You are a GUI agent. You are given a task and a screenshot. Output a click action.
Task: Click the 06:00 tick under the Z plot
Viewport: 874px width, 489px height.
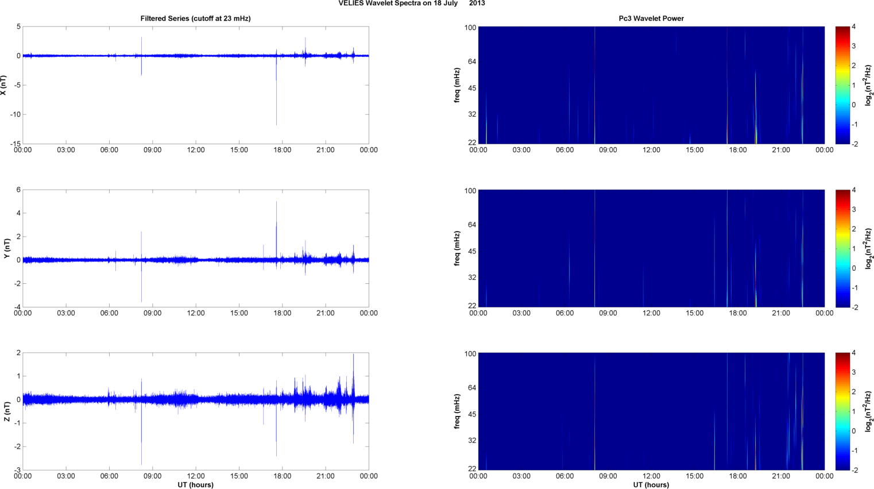[109, 476]
